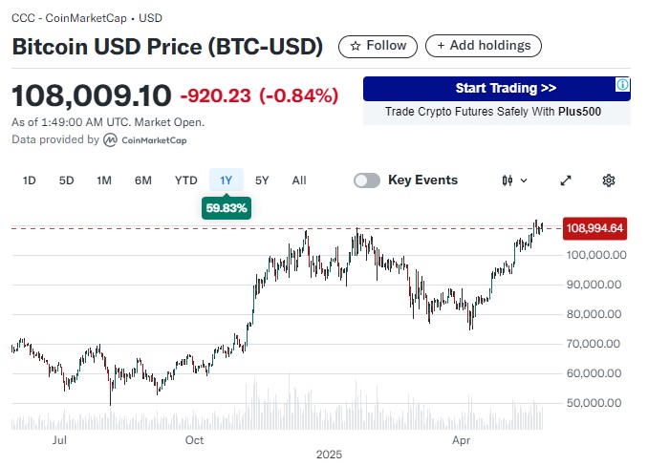
Task: Open chart settings gear
Action: click(609, 180)
